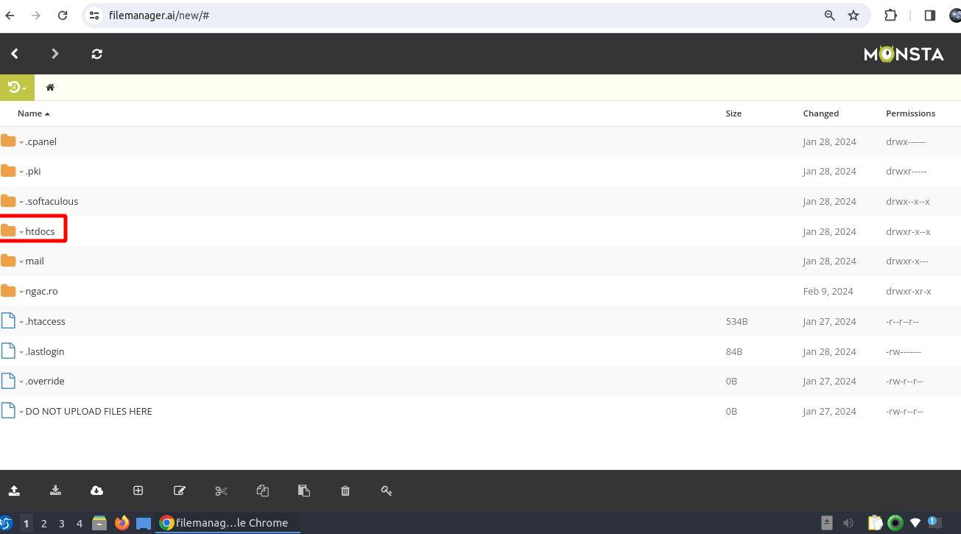Open the dropdown arrow beside htdocs folder
The width and height of the screenshot is (961, 534).
(21, 232)
